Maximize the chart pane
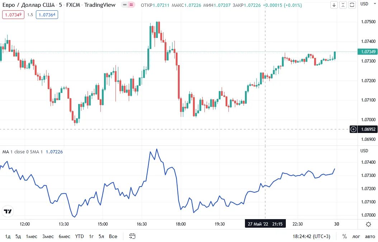 click(352, 5)
